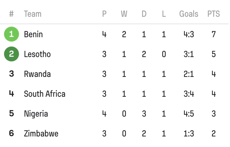The height and width of the screenshot is (147, 230).
Task: Open the South Africa team page
Action: pos(44,94)
